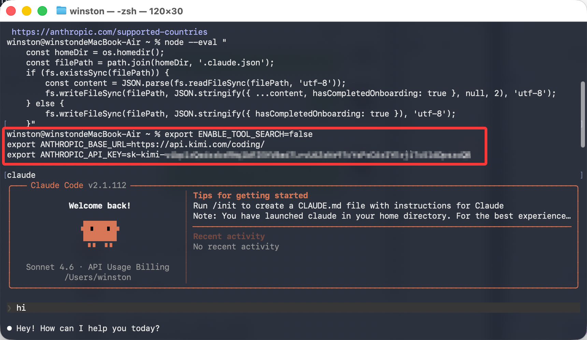Screen dimensions: 587x340
Task: Click the ANTHROPIC_BASE_URL export line
Action: tap(136, 144)
